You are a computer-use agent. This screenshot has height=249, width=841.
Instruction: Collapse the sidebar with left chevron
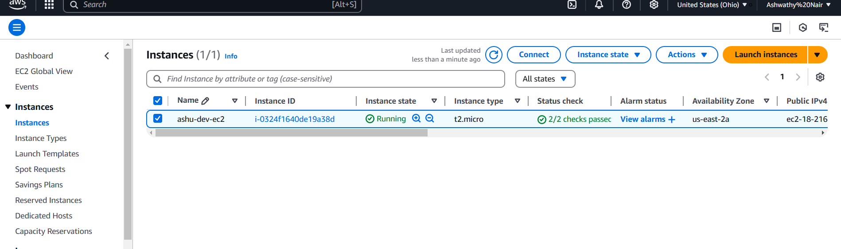pos(107,56)
